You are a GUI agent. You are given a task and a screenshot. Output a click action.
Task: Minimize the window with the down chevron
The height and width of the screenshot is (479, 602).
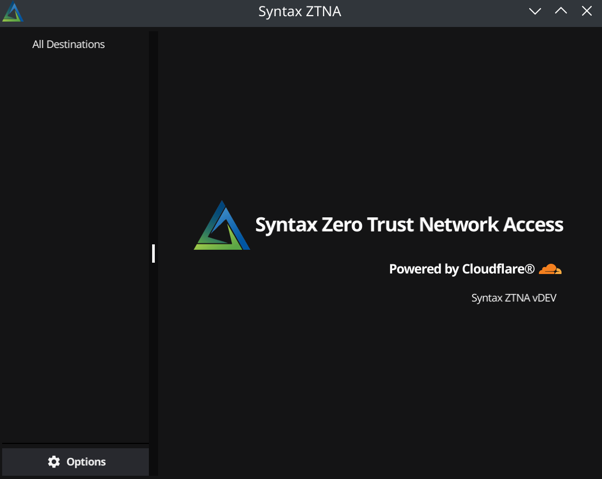(x=535, y=11)
